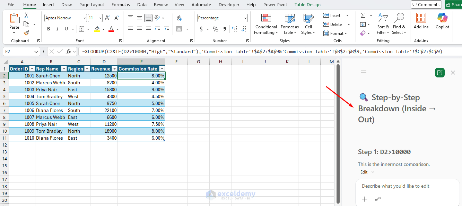Click the green new chat icon

pos(439,72)
